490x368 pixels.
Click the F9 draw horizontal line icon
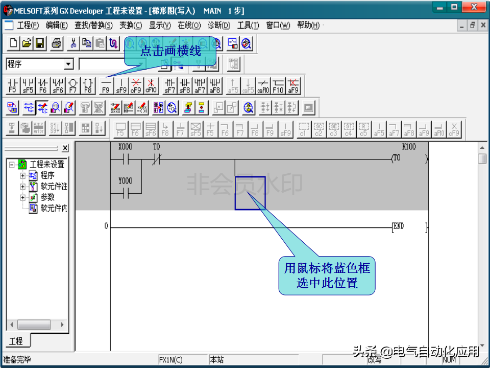coord(106,86)
